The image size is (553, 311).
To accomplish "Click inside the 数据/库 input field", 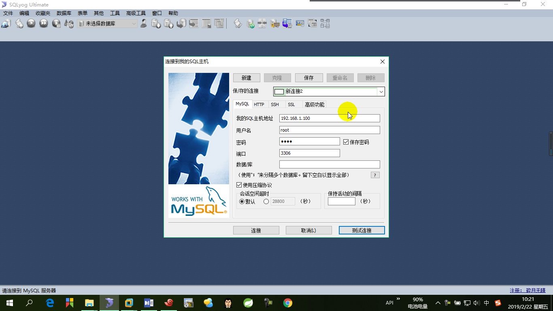I will pyautogui.click(x=329, y=164).
